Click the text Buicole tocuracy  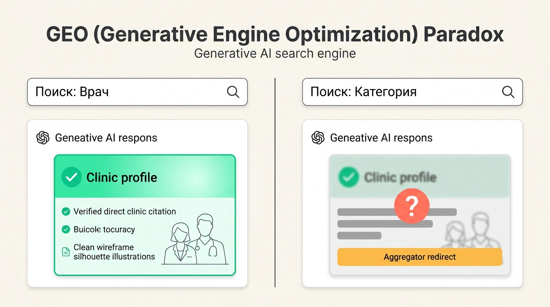pos(104,229)
